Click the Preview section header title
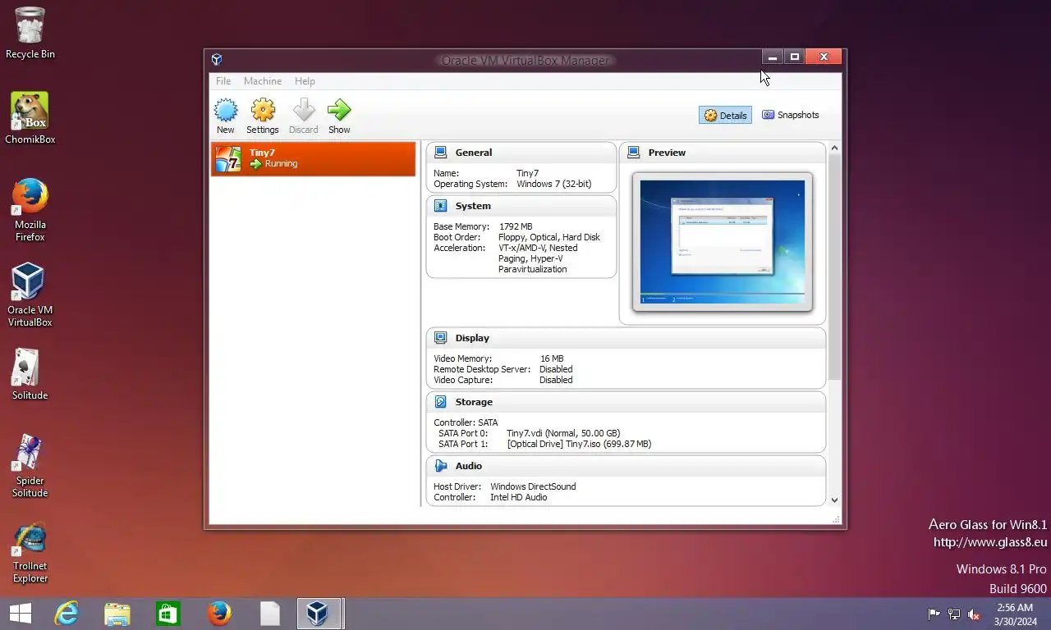This screenshot has height=630, width=1051. click(667, 153)
